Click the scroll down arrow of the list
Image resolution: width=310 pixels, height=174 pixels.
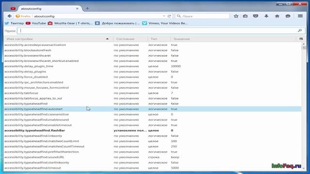point(304,168)
